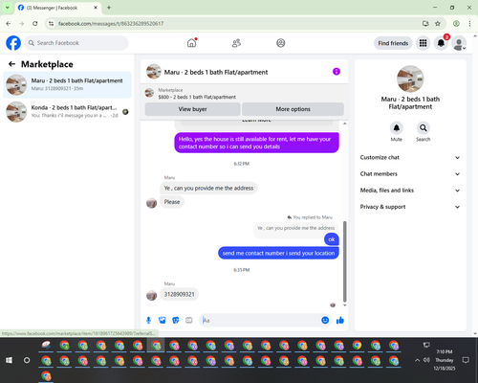
Task: Attach a file with the photo icon
Action: pyautogui.click(x=163, y=320)
